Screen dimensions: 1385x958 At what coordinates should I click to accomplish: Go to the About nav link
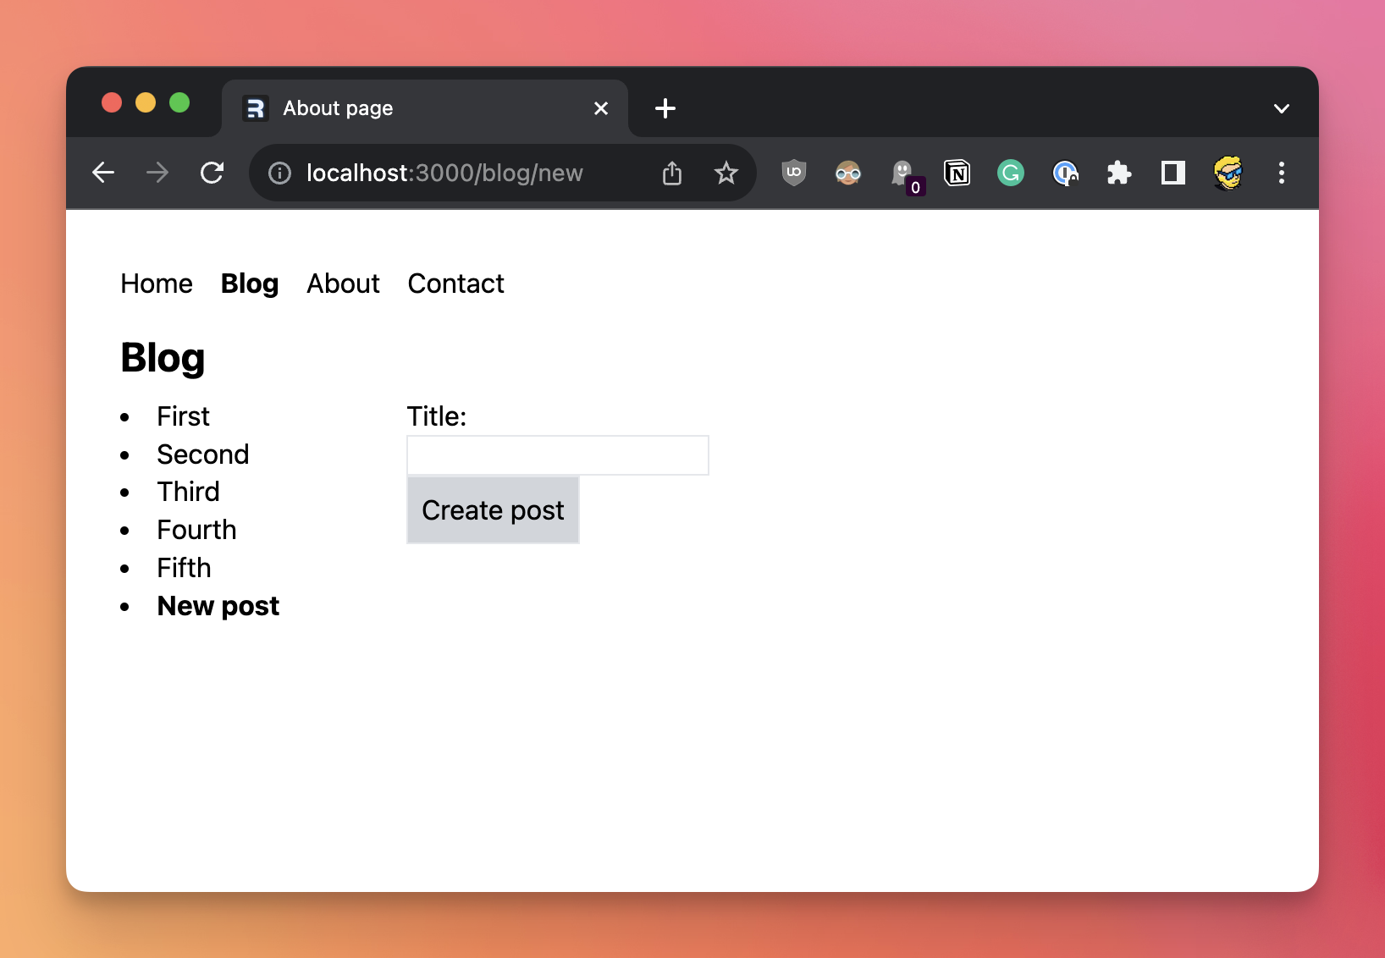pyautogui.click(x=343, y=284)
